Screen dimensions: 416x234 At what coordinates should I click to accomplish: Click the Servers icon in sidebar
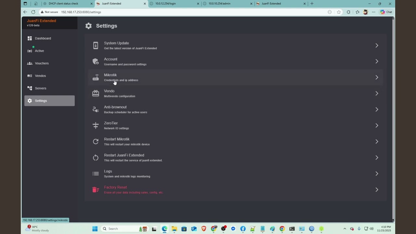(x=30, y=88)
